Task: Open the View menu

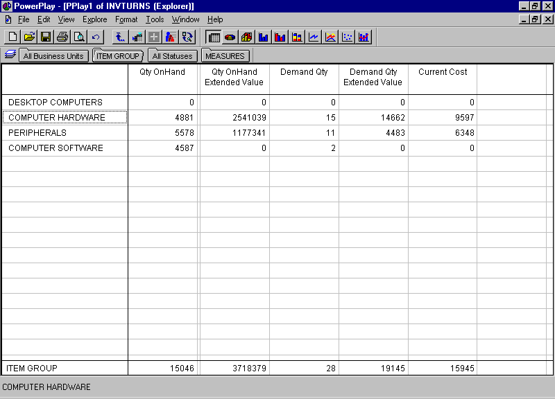Action: (66, 19)
